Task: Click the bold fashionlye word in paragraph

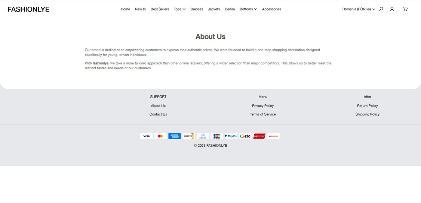Action: [x=101, y=63]
